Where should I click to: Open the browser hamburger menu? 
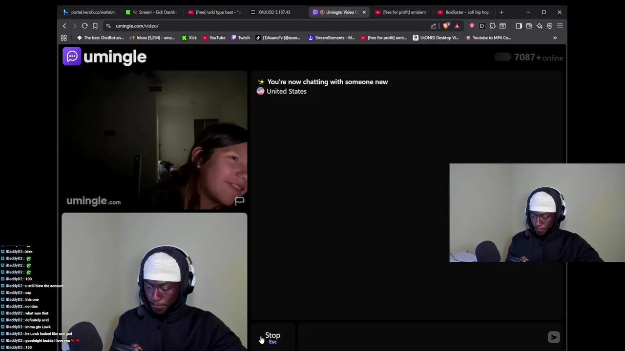tap(560, 26)
